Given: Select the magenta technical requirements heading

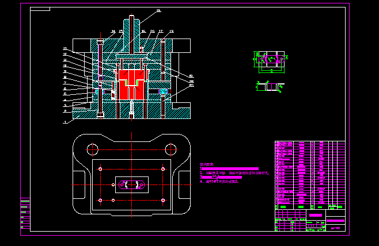Looking at the screenshot, I should pos(207,164).
